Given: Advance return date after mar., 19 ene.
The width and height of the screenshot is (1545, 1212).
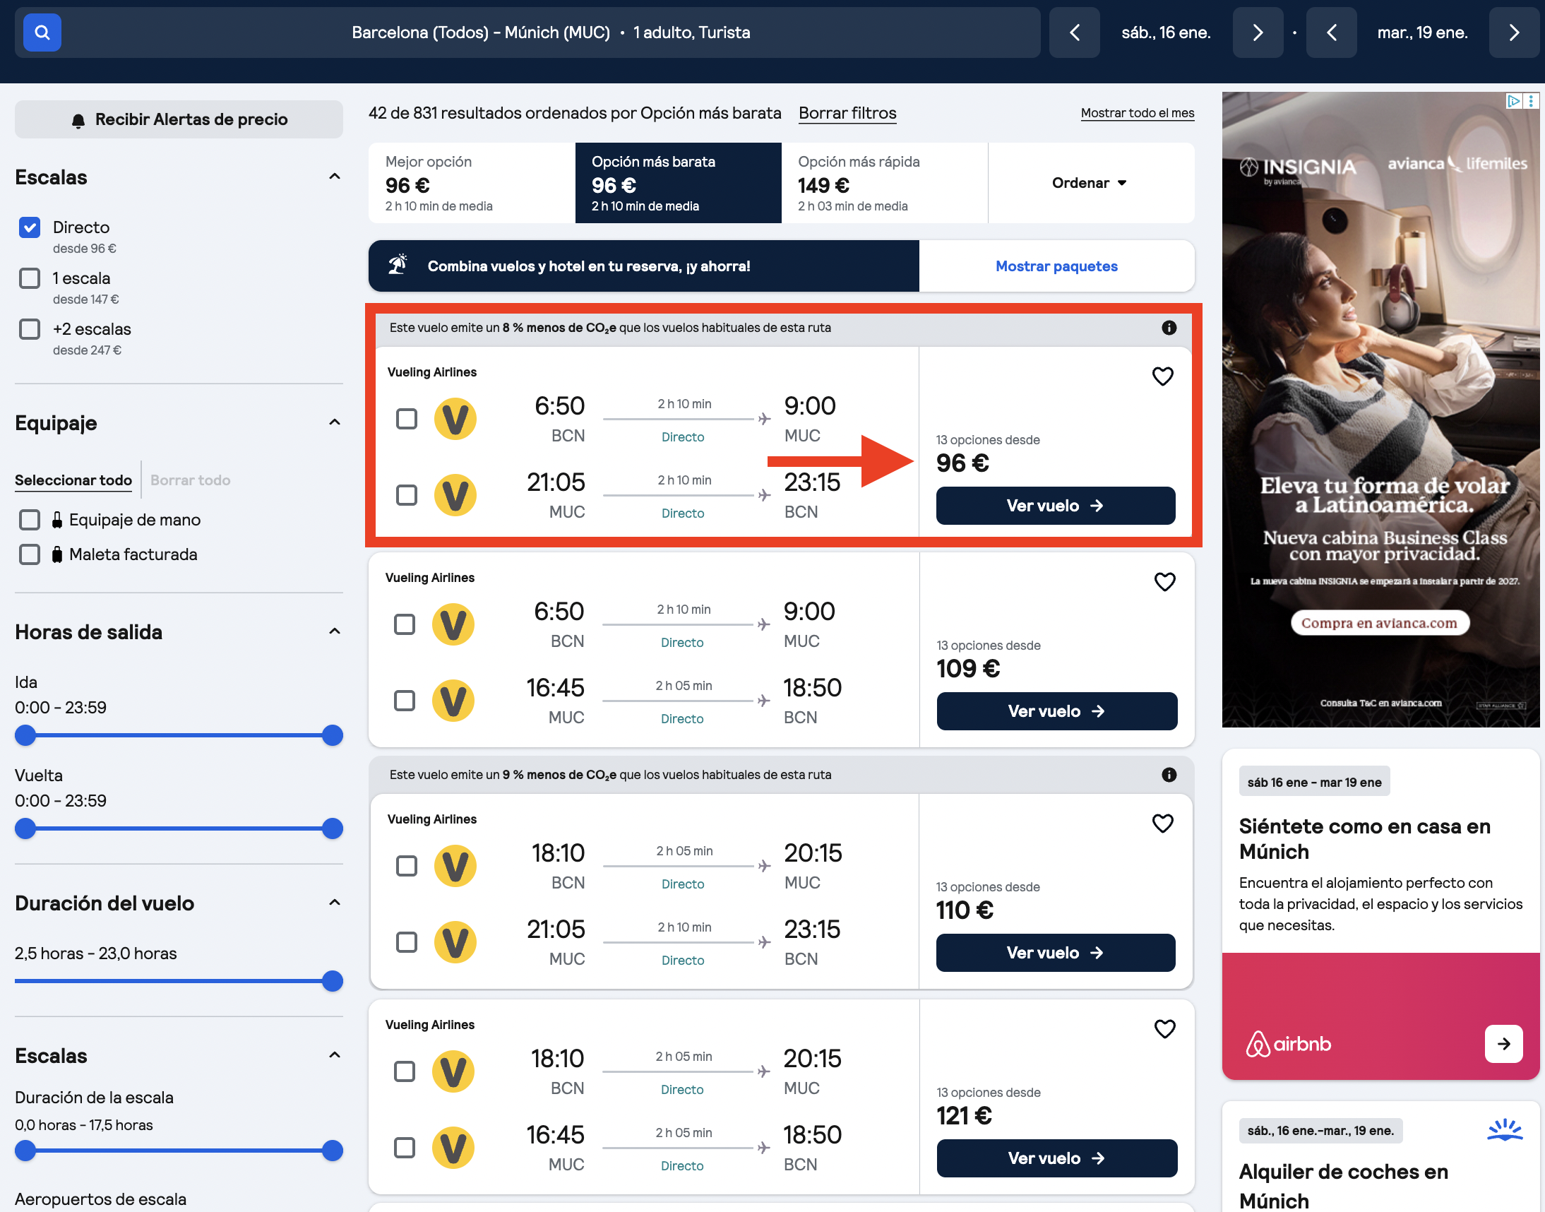Looking at the screenshot, I should tap(1514, 32).
